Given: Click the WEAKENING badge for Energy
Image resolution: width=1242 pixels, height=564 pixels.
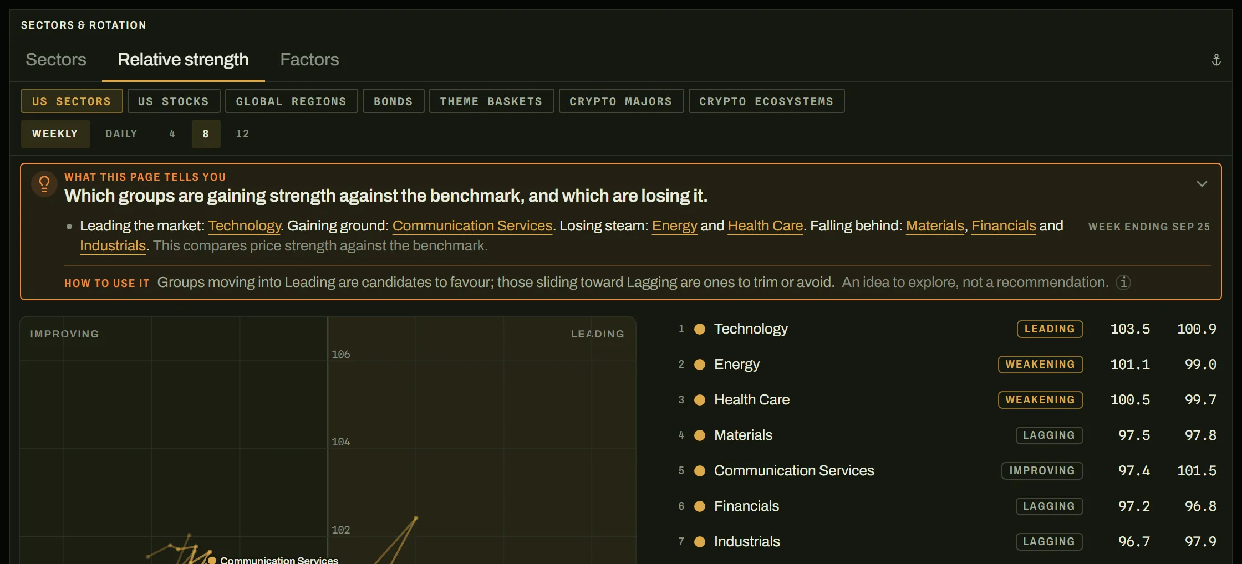Looking at the screenshot, I should pyautogui.click(x=1040, y=365).
